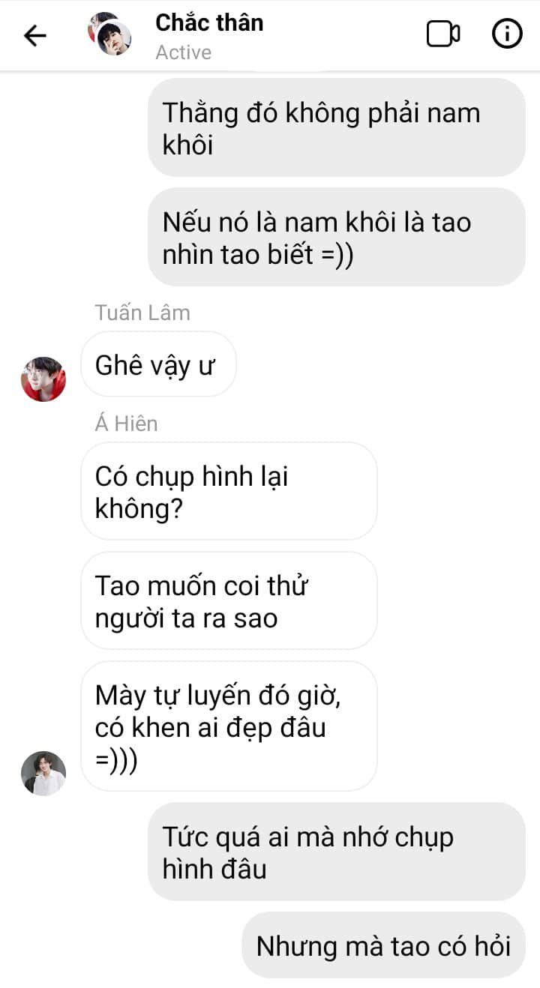
Task: Select the message Thằng đó không phải nam khôi
Action: point(336,127)
